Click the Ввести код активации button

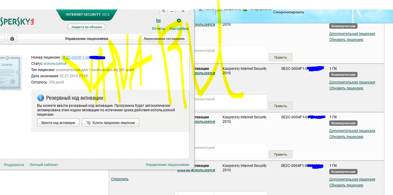(x=58, y=123)
